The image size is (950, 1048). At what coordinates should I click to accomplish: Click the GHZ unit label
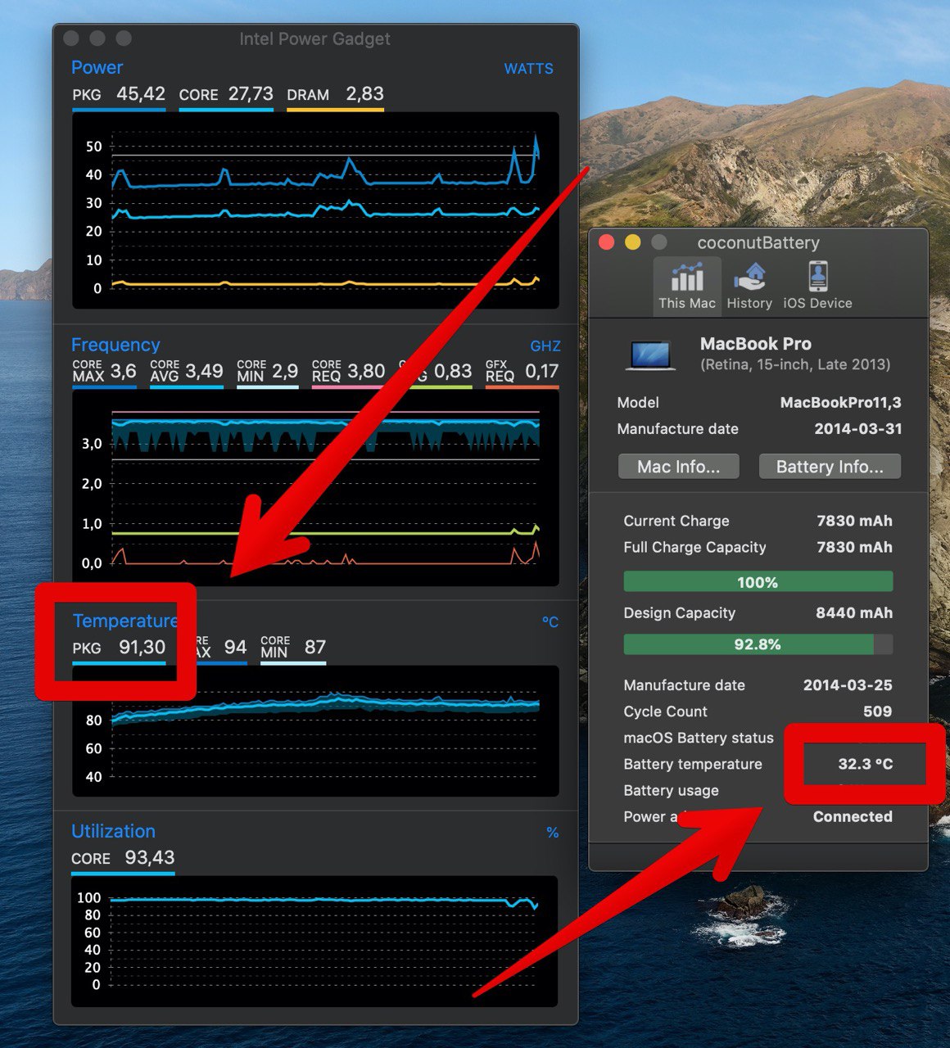tap(545, 346)
